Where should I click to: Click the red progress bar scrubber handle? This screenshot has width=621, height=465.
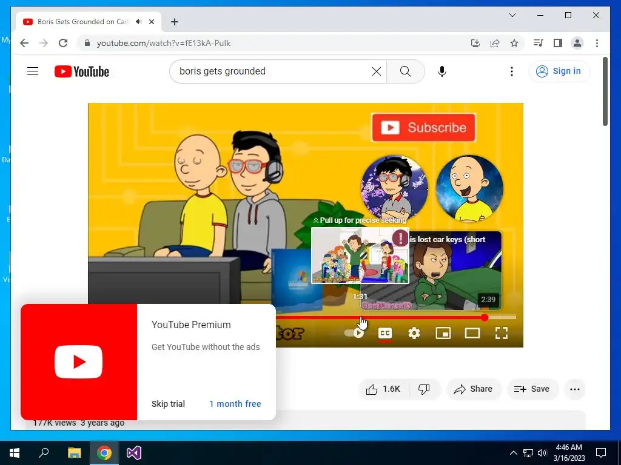click(x=485, y=317)
